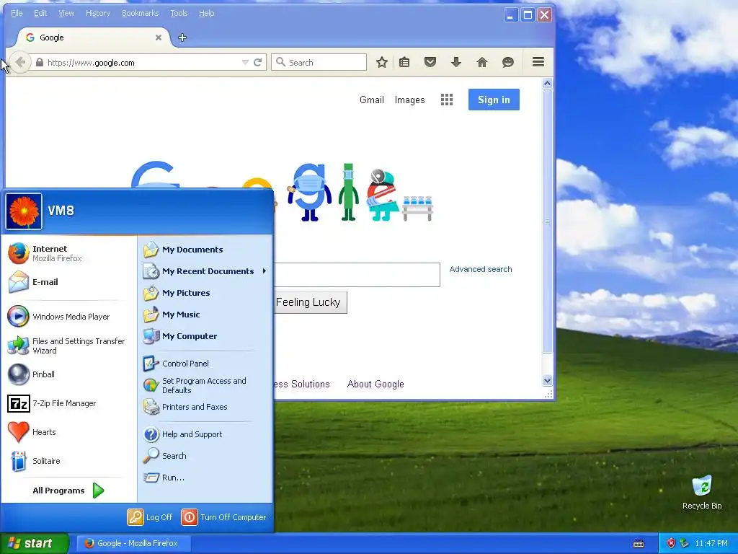This screenshot has width=738, height=554.
Task: Click the Log Off button
Action: (x=150, y=516)
